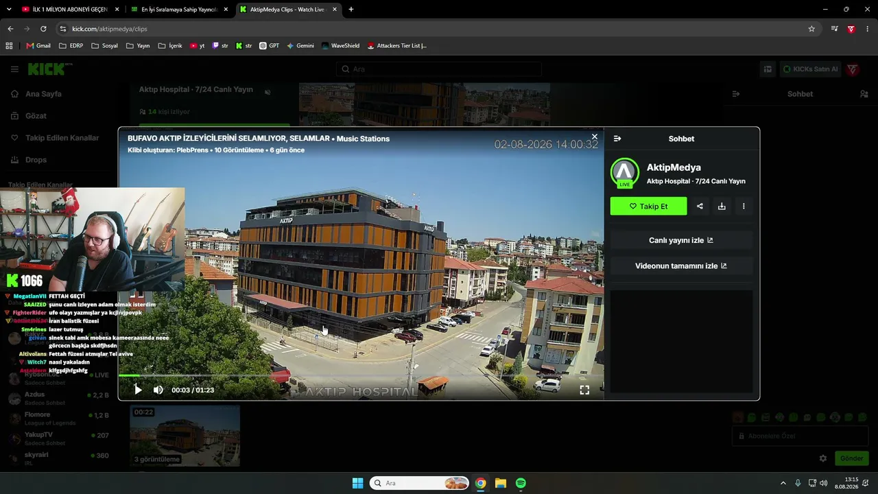This screenshot has height=494, width=878.
Task: Play the AktipMedya clip
Action: 138,390
